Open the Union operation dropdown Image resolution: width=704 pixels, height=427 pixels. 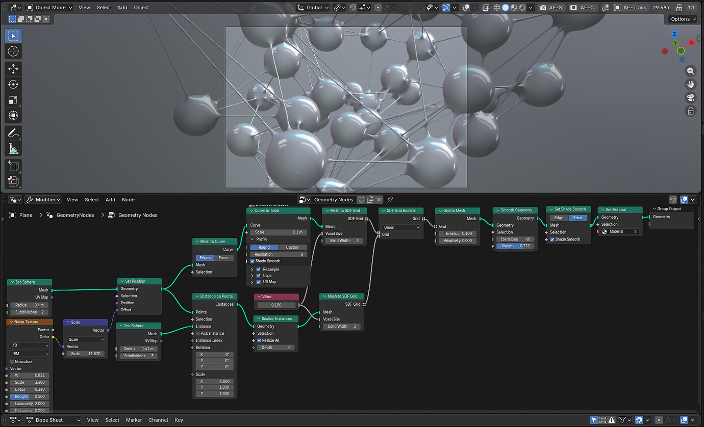click(401, 227)
